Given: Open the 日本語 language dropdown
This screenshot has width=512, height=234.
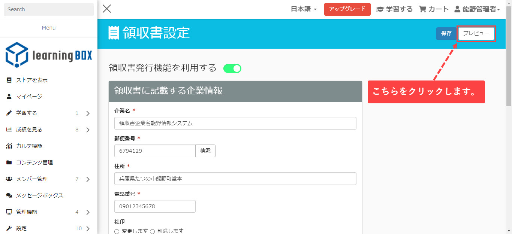Looking at the screenshot, I should (x=304, y=9).
